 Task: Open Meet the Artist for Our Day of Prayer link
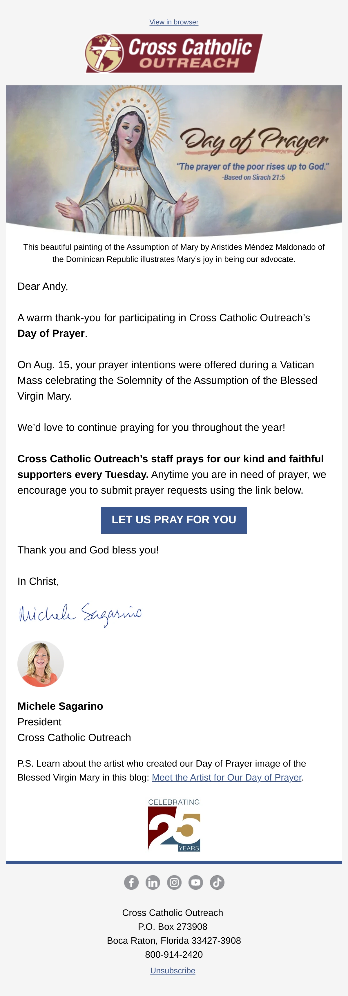click(227, 777)
